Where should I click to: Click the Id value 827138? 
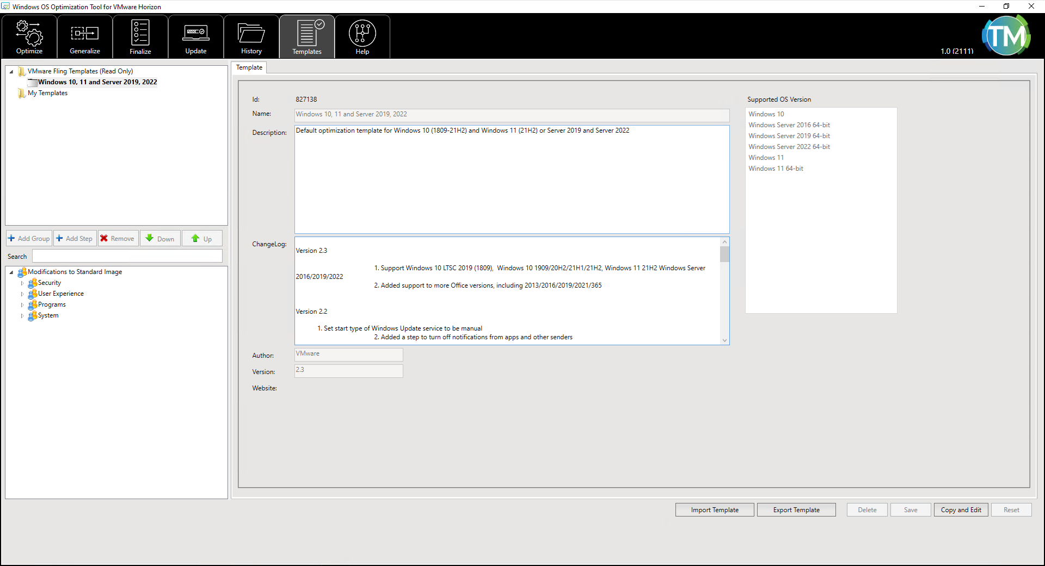306,99
